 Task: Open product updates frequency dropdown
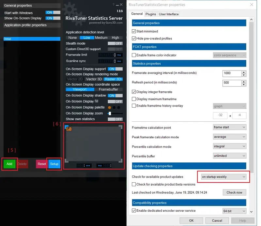[x=223, y=177]
